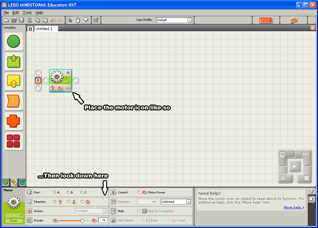Open the Action blocks green palette icon

point(14,62)
